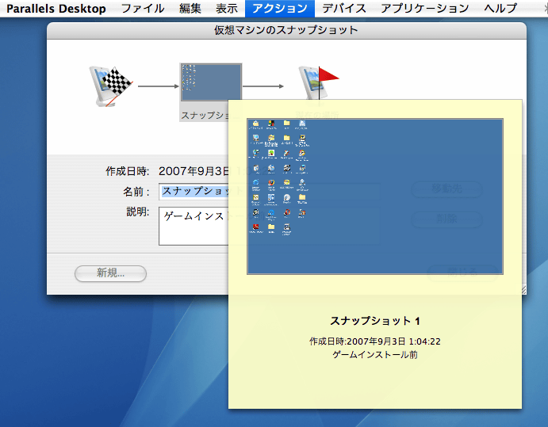The width and height of the screenshot is (548, 427).
Task: Open the アプリケーション menu
Action: pyautogui.click(x=424, y=9)
